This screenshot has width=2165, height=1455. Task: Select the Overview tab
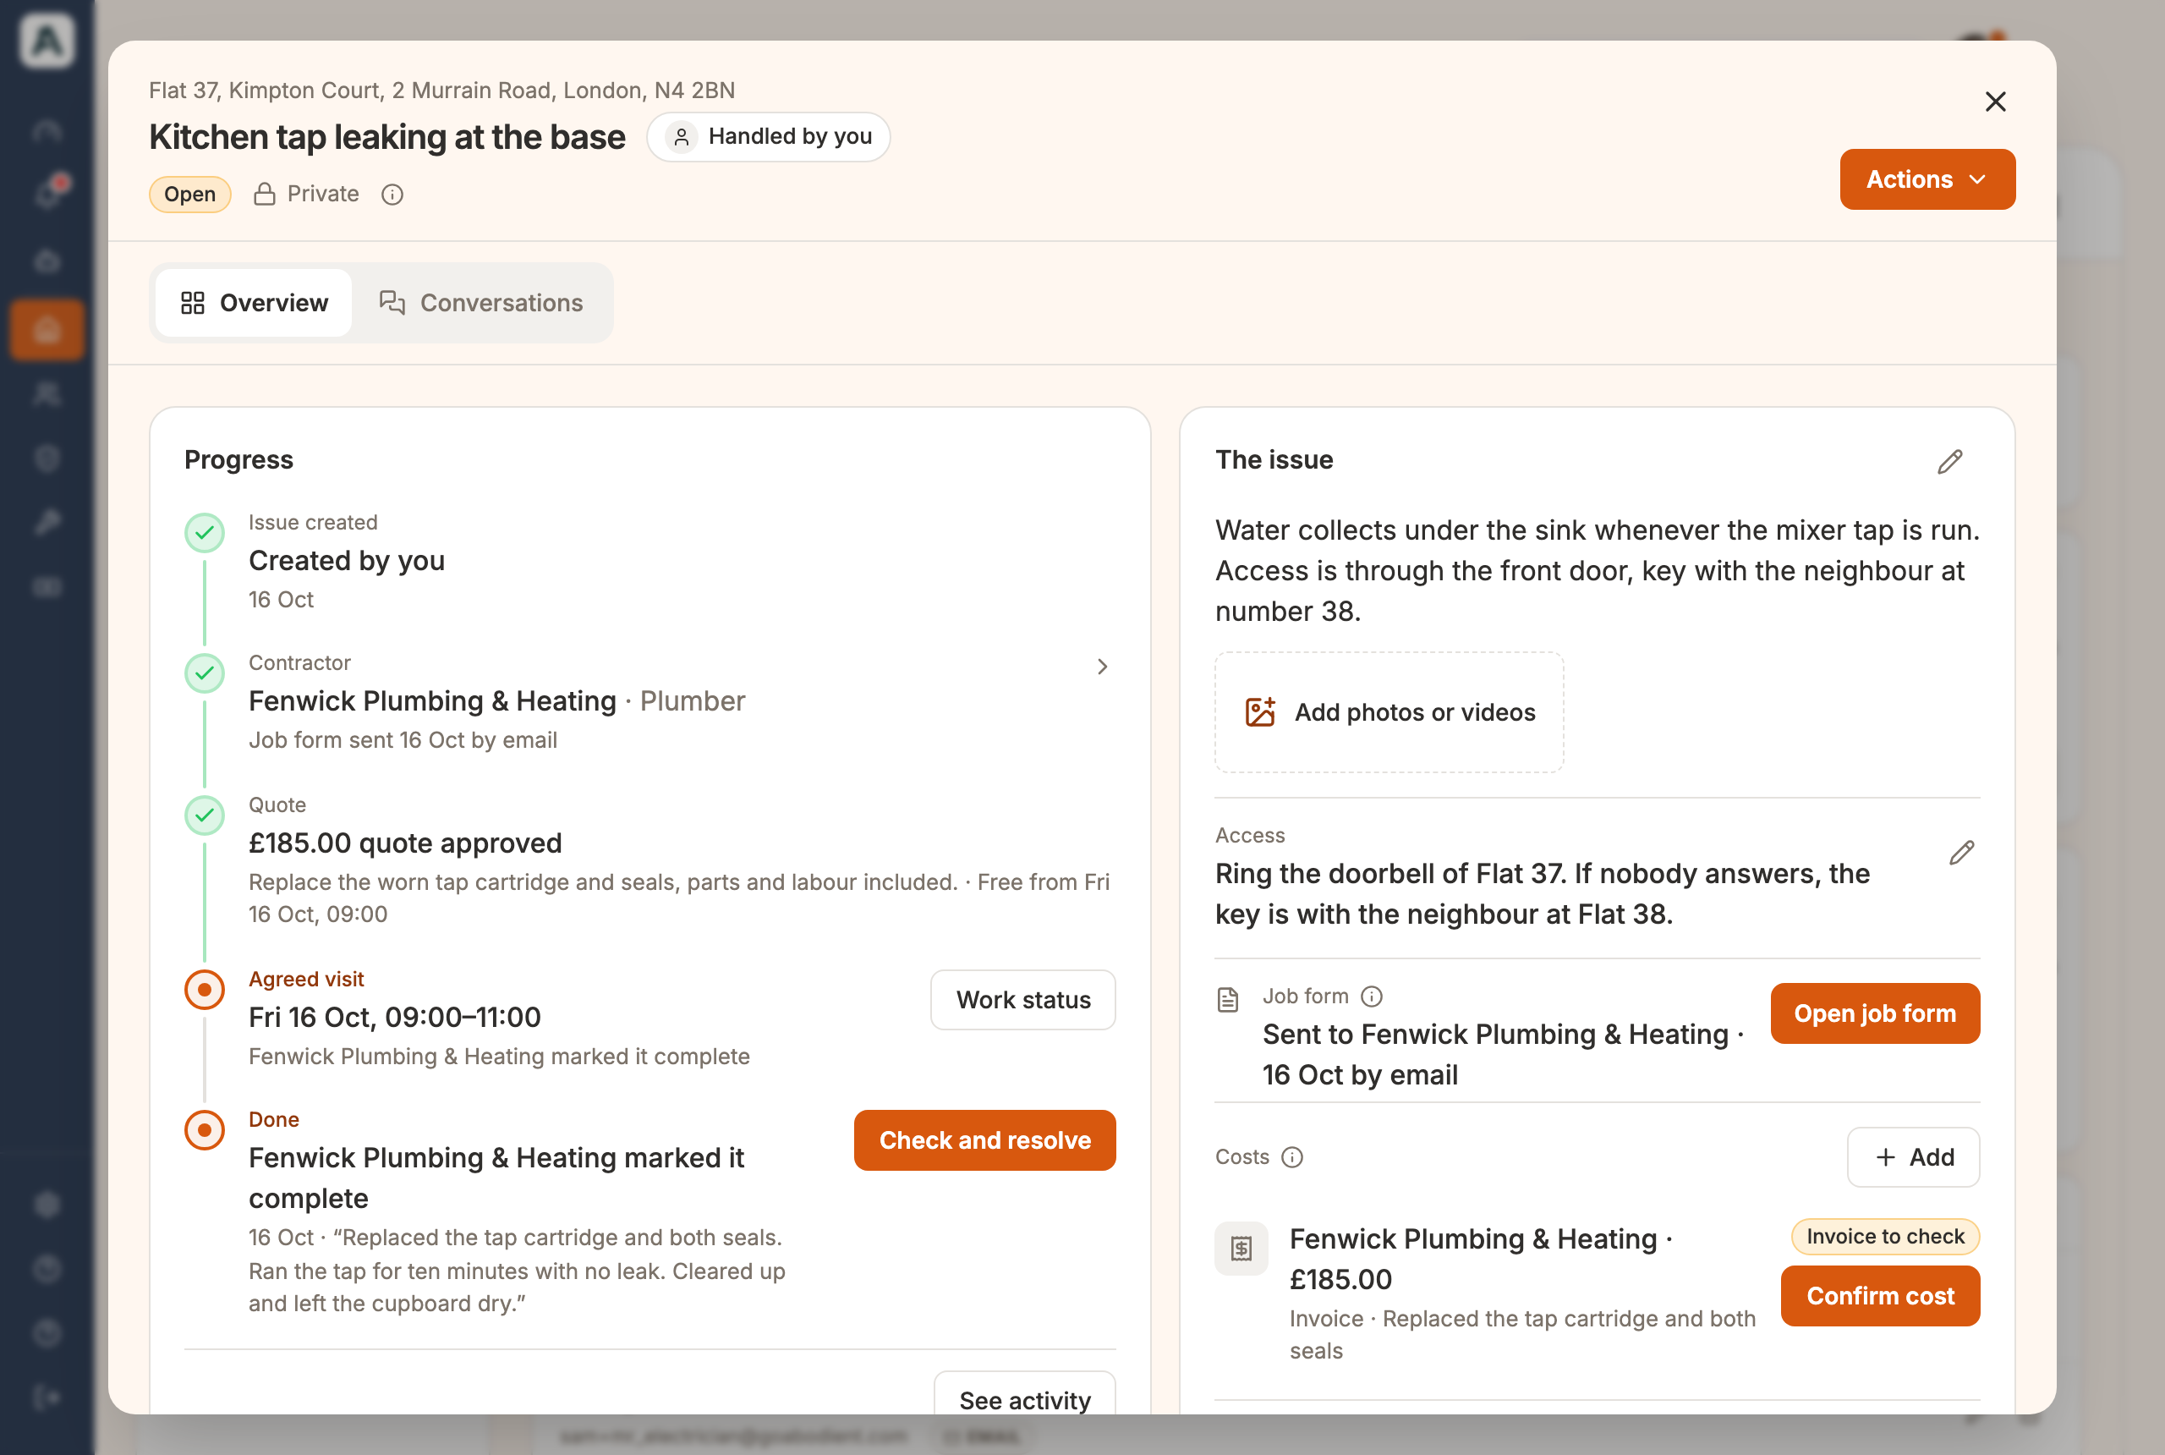coord(255,303)
